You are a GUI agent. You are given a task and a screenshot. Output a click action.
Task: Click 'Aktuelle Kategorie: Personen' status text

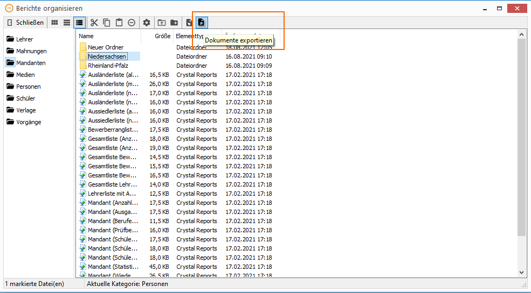tap(127, 284)
